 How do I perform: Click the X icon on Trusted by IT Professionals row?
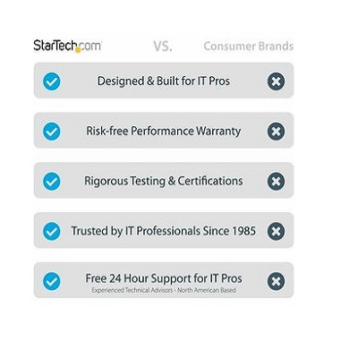276,231
